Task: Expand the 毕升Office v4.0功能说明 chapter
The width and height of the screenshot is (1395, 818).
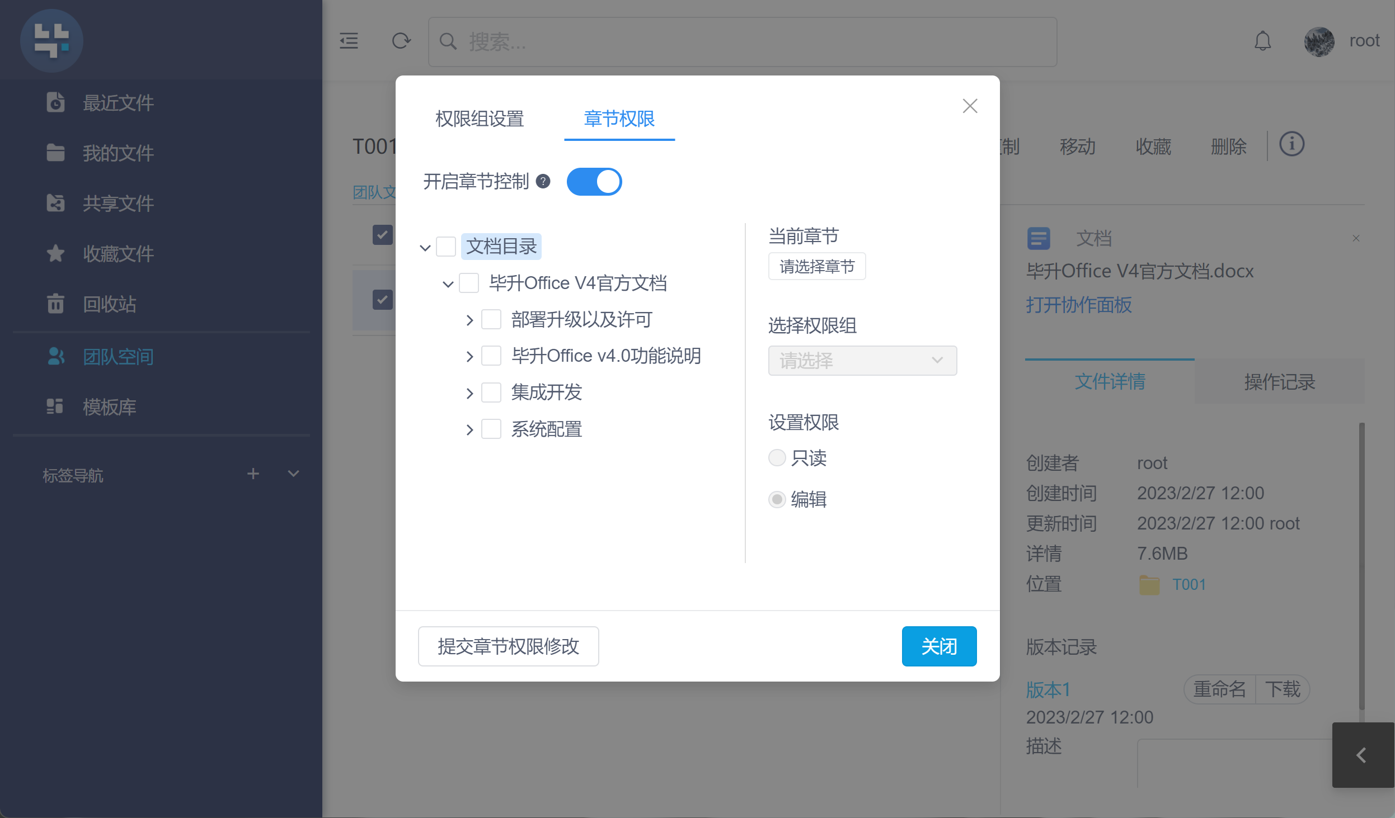Action: pos(470,357)
